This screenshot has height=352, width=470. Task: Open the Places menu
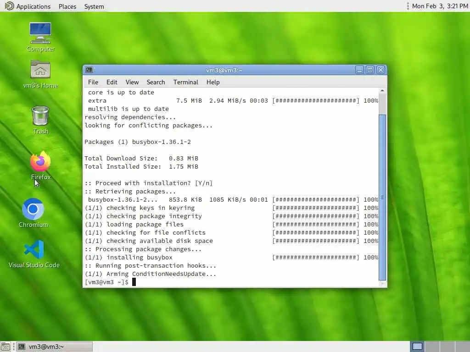pyautogui.click(x=67, y=6)
